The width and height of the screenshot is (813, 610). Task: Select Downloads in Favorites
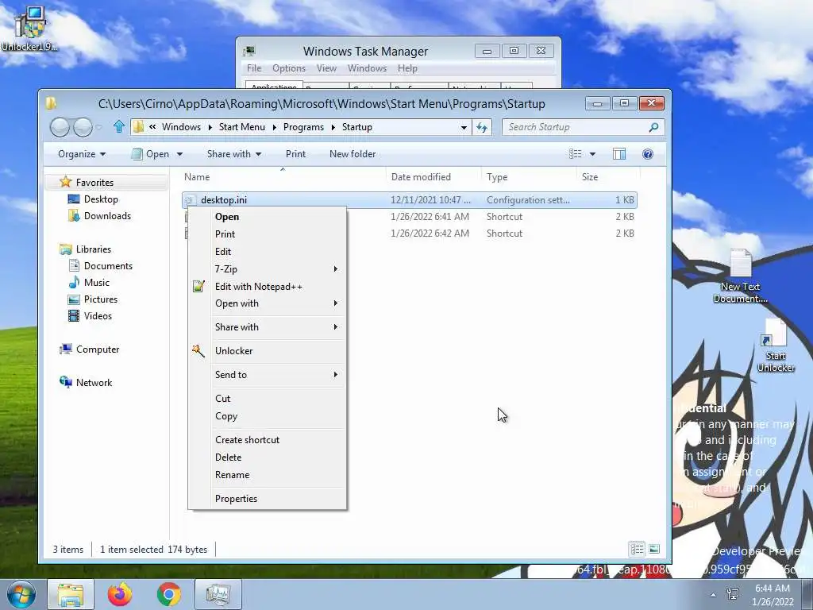pos(107,216)
